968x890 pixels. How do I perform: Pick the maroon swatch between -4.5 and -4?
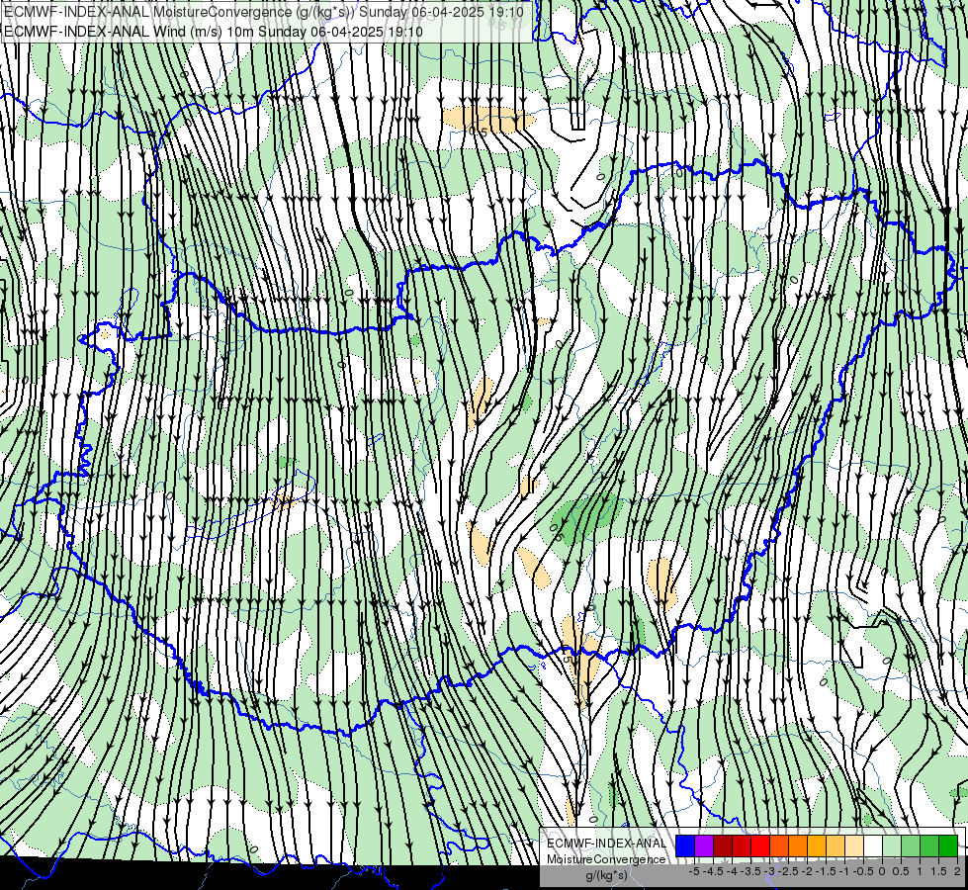pos(723,845)
